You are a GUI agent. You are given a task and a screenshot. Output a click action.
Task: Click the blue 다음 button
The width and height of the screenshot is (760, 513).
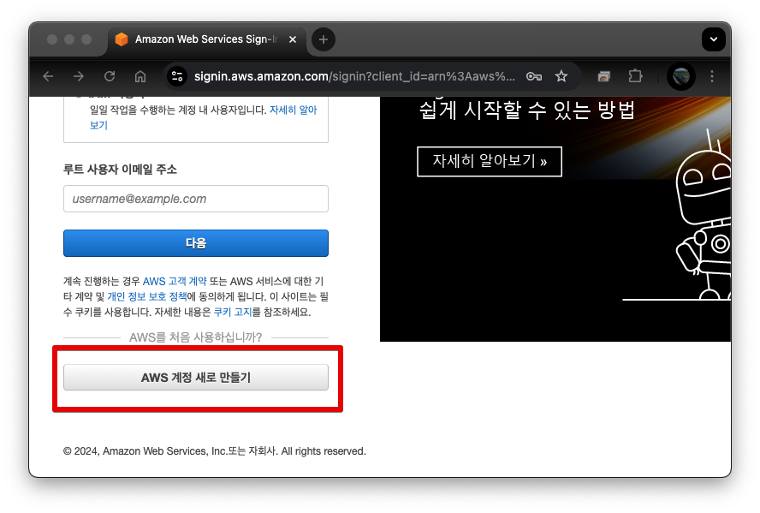click(x=196, y=243)
